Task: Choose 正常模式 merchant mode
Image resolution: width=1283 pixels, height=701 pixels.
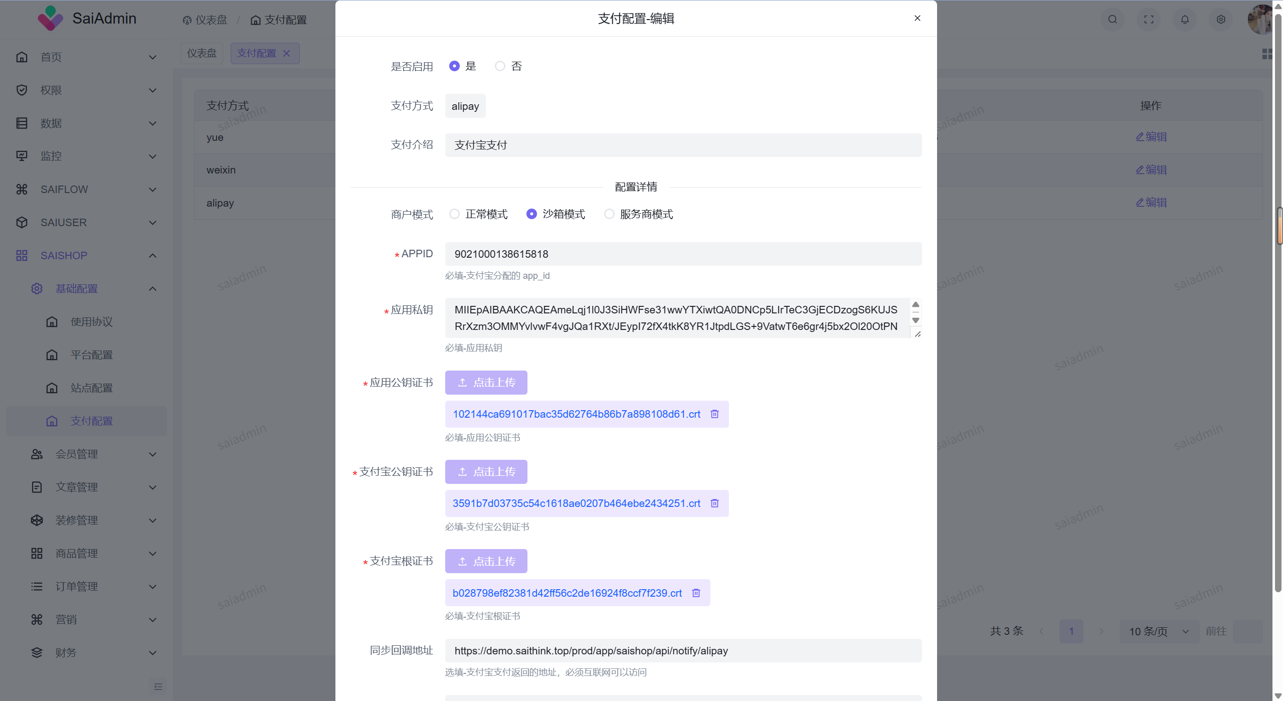Action: pos(454,214)
